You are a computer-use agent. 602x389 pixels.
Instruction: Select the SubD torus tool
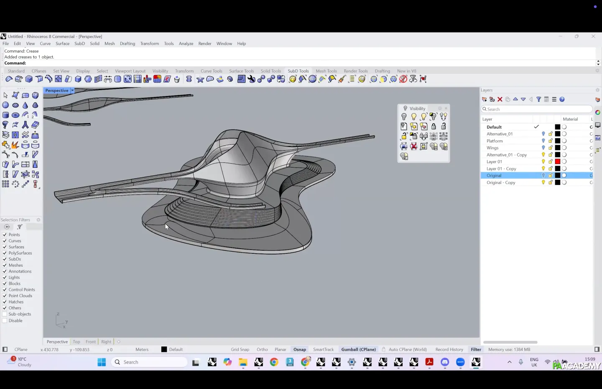(x=15, y=115)
